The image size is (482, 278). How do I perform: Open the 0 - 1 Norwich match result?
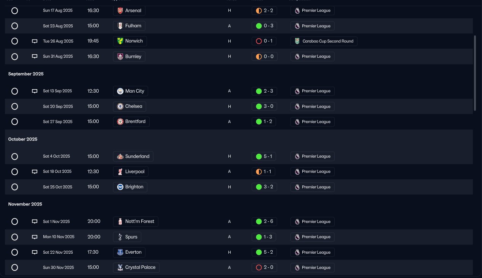tap(264, 41)
